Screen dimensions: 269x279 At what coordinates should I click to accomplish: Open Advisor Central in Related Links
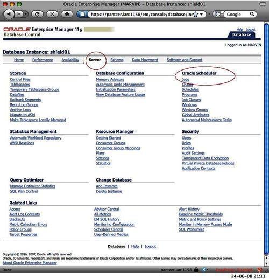coord(107,209)
